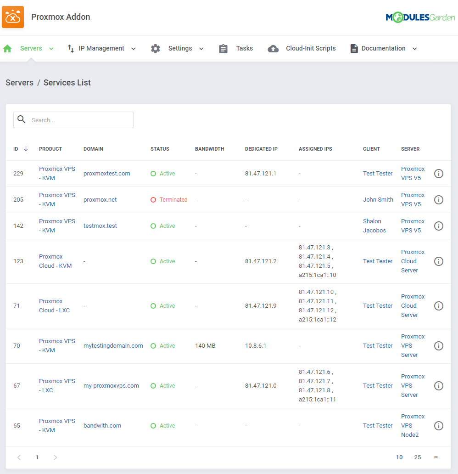The image size is (458, 474).
Task: Expand the Settings menu chevron
Action: coord(201,49)
